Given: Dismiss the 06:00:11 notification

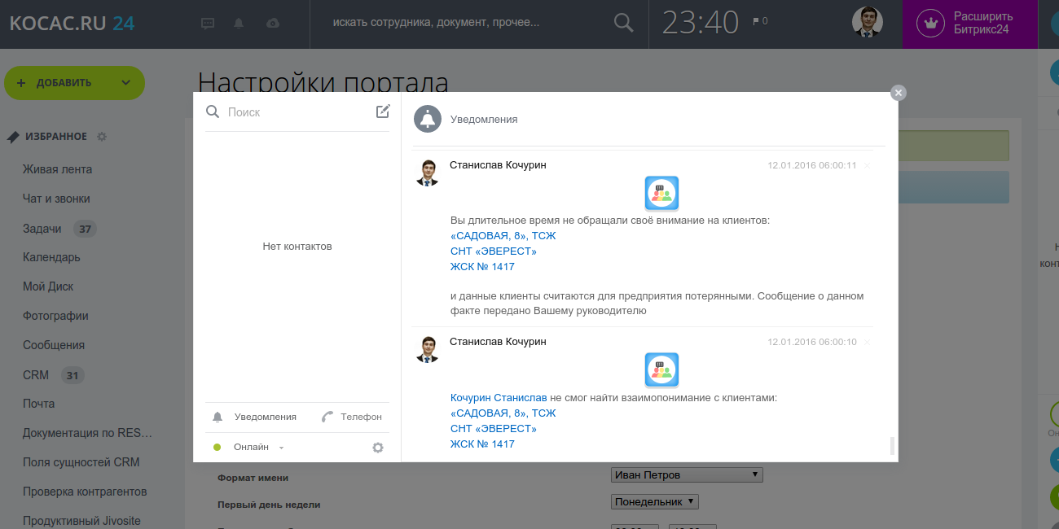Looking at the screenshot, I should [867, 166].
